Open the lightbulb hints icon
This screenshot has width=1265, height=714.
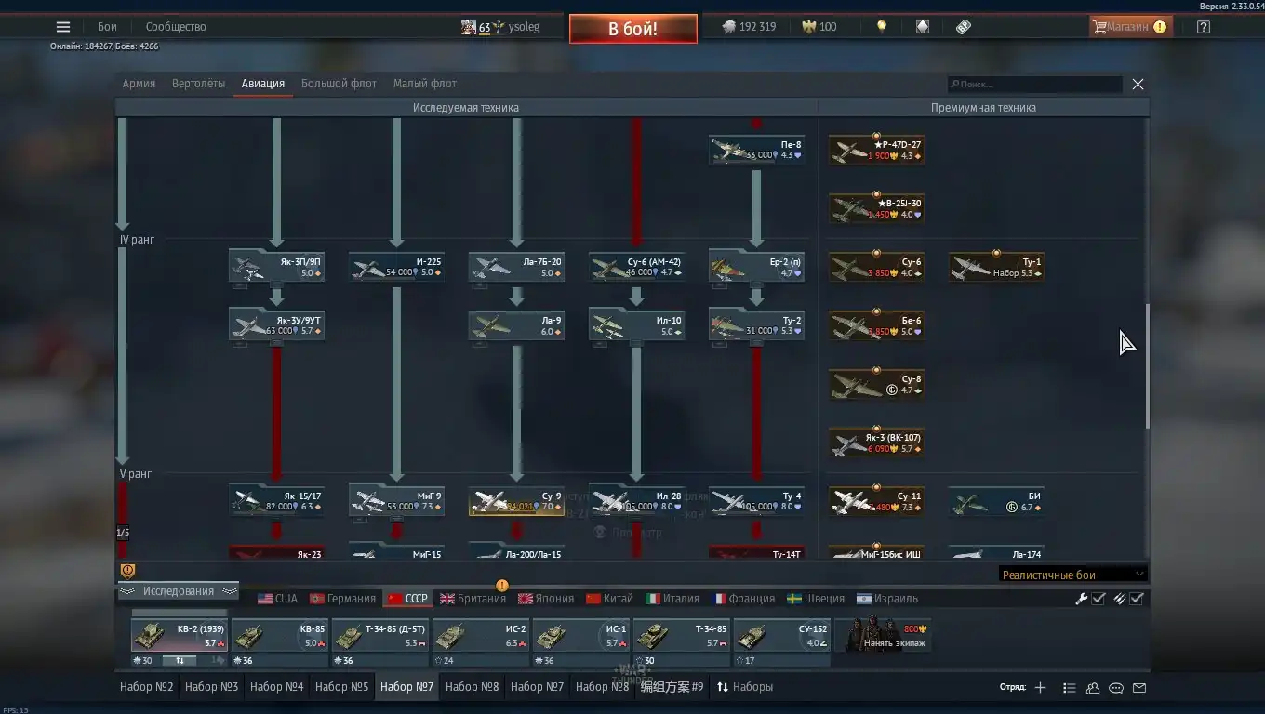pyautogui.click(x=882, y=27)
